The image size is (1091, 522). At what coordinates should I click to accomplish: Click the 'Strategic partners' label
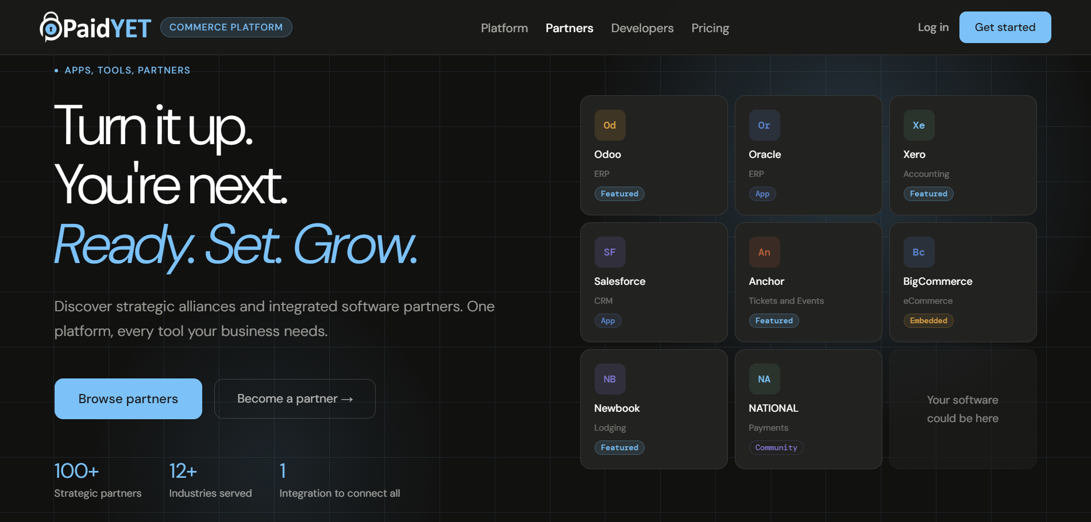pos(98,493)
